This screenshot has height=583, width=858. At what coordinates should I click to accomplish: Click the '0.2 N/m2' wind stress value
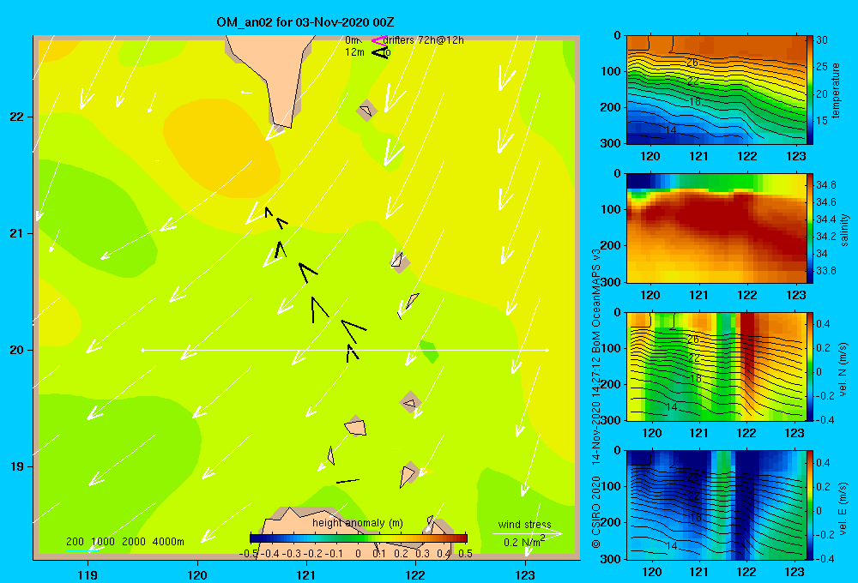[x=524, y=542]
